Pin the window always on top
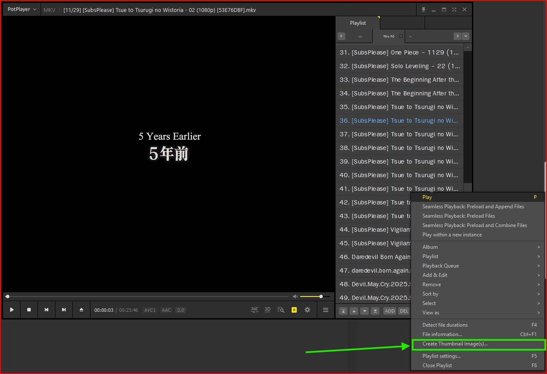This screenshot has height=374, width=547. coord(423,9)
